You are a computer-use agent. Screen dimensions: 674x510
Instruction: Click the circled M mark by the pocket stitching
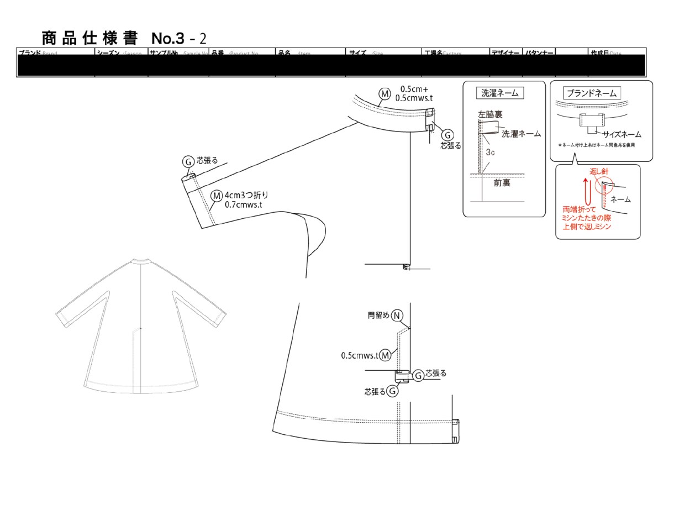(x=386, y=355)
